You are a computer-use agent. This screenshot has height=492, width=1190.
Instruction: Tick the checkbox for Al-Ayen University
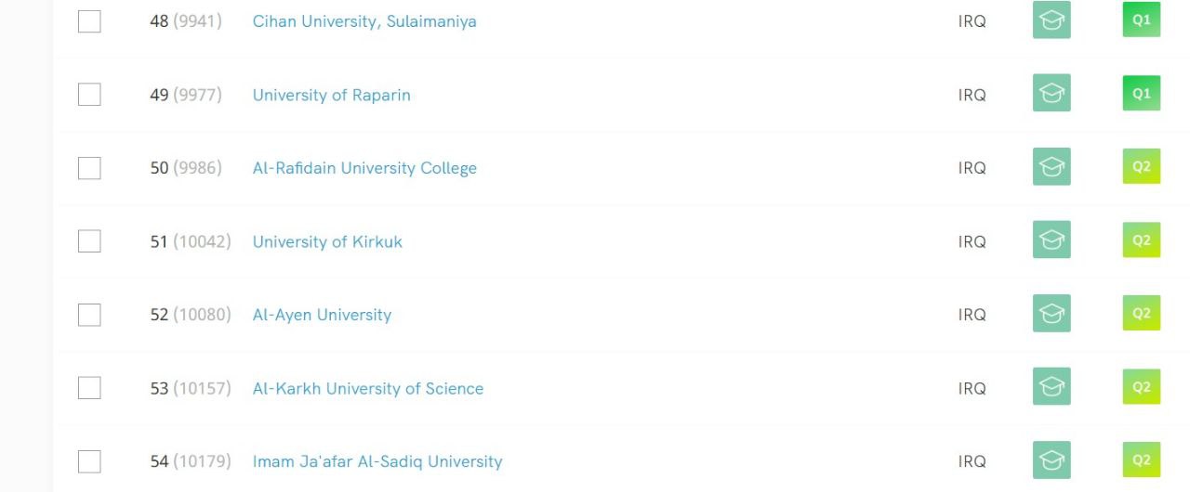point(89,315)
